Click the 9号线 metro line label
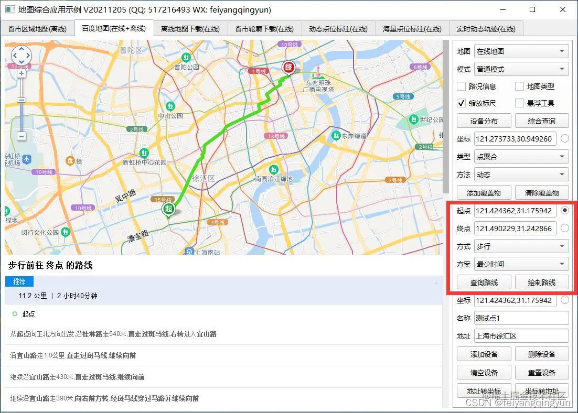This screenshot has height=413, width=578. pos(403,96)
